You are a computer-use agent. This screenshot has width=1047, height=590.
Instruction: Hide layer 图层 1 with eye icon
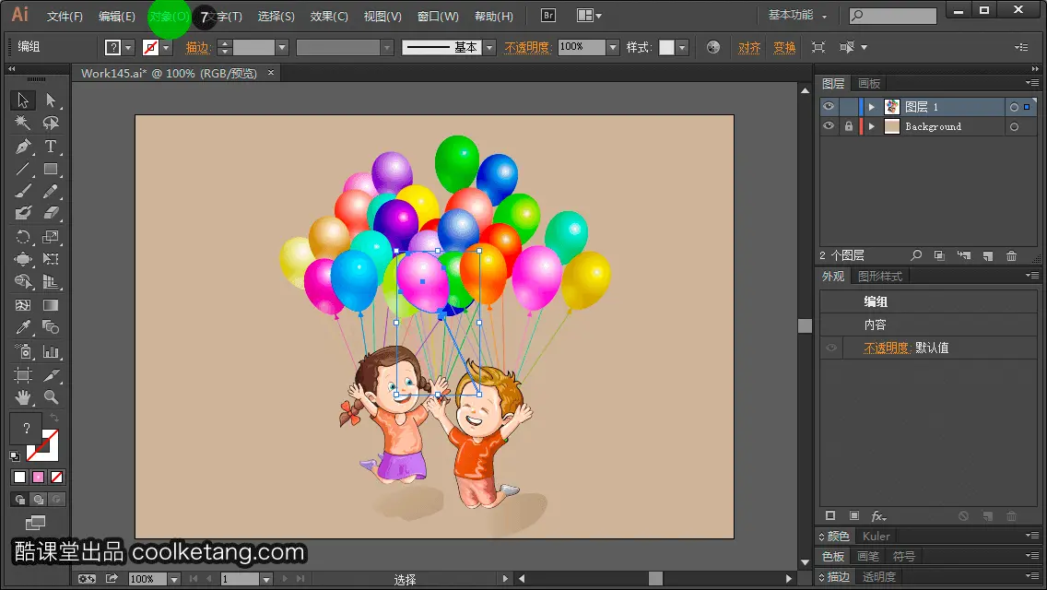click(x=829, y=107)
